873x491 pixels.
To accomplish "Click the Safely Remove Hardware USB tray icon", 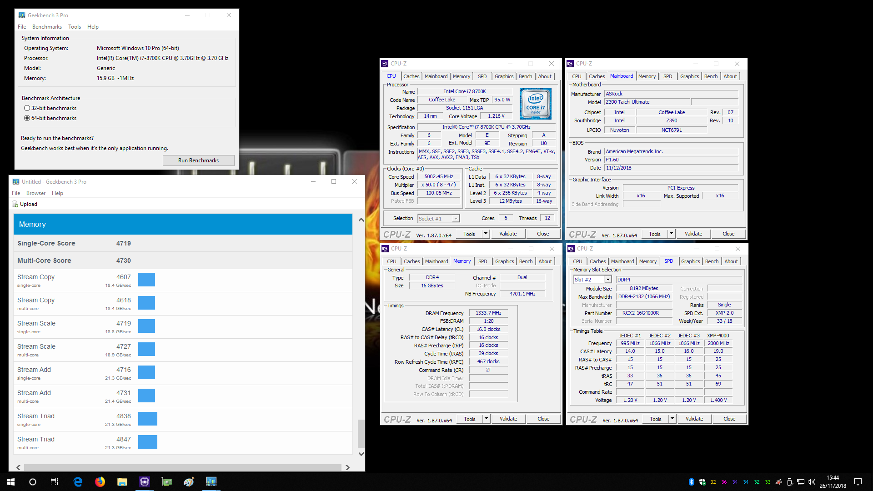I will [790, 482].
